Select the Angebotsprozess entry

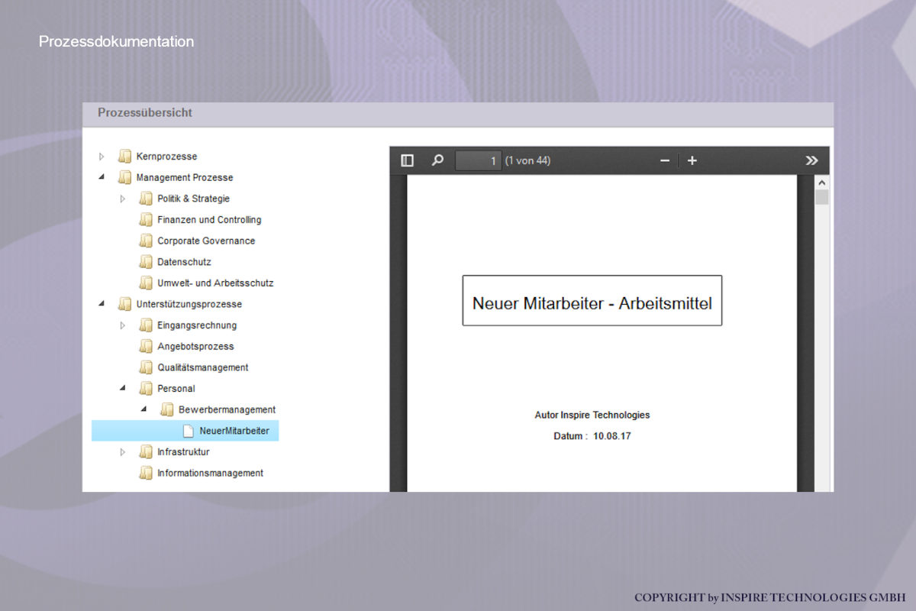click(195, 346)
